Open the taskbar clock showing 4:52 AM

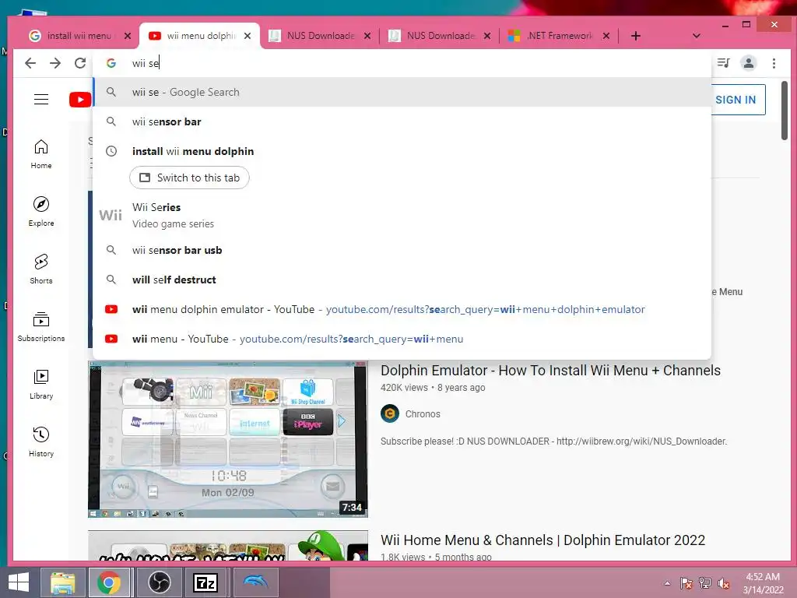pyautogui.click(x=763, y=583)
